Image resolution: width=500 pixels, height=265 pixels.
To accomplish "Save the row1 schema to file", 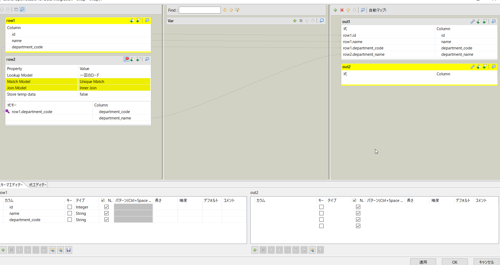I will 69,250.
